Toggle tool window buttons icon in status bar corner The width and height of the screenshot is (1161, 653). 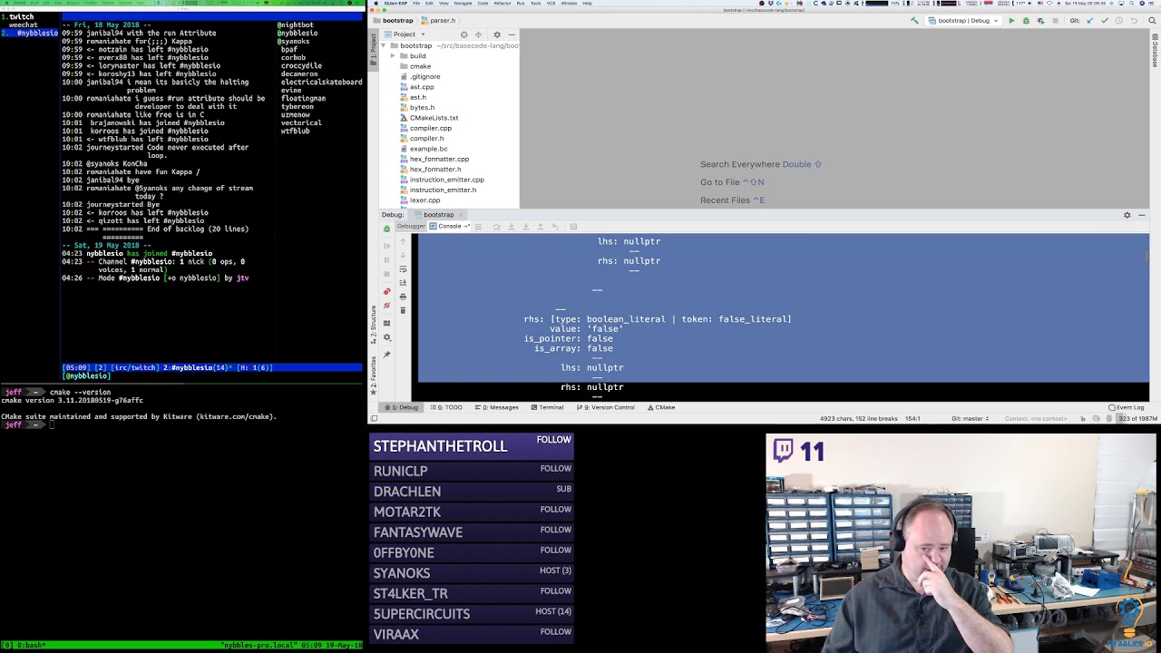click(x=374, y=419)
